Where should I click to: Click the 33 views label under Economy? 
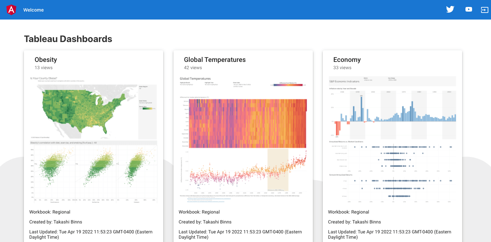pyautogui.click(x=342, y=68)
